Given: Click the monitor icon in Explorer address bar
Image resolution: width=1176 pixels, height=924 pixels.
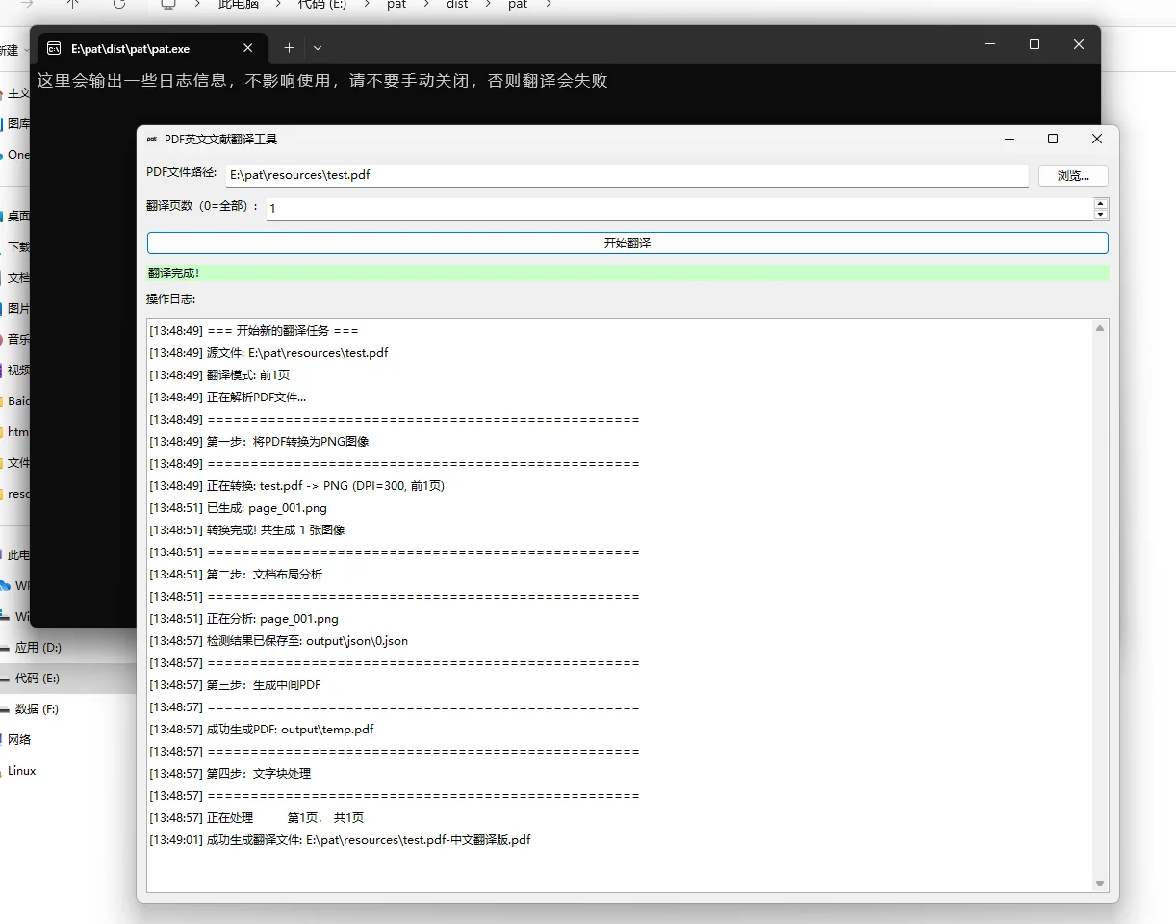Looking at the screenshot, I should tap(168, 5).
